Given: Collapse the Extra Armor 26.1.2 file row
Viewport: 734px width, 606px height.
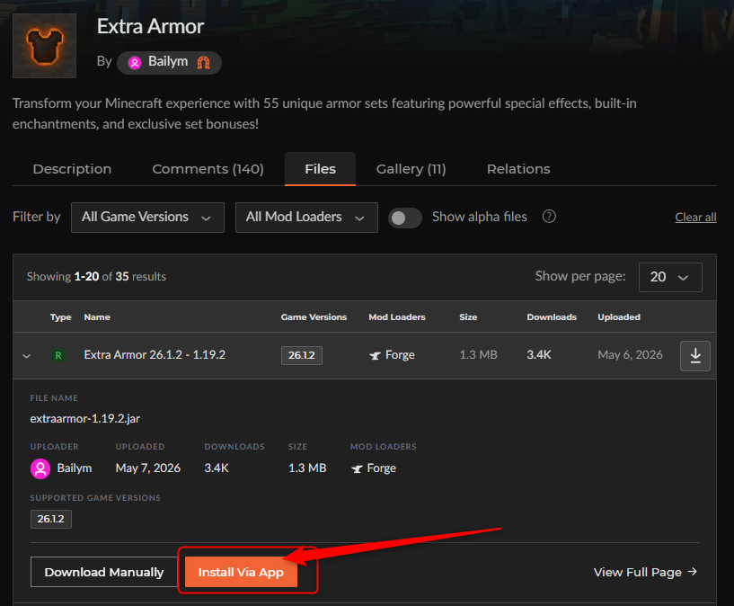Looking at the screenshot, I should pos(27,356).
